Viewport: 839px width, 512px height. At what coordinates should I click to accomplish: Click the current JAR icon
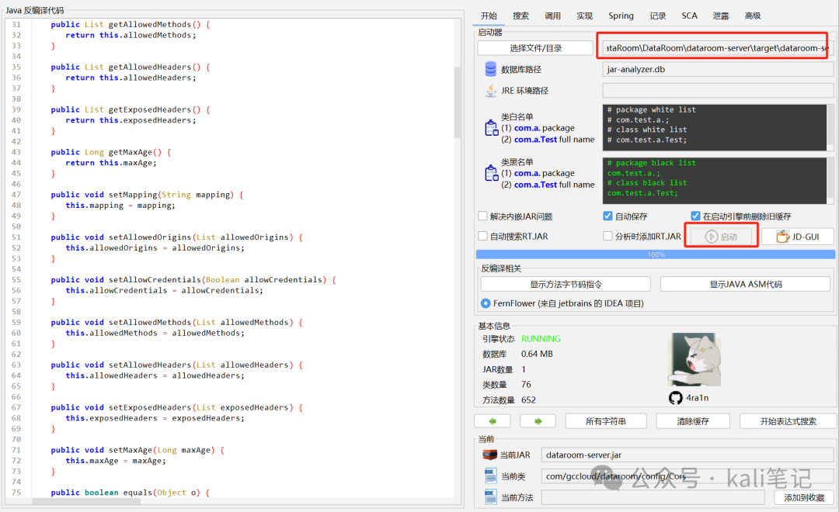pyautogui.click(x=489, y=455)
